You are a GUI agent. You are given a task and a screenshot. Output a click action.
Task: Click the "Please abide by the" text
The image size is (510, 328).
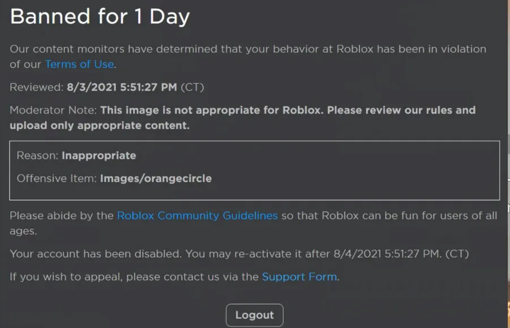pyautogui.click(x=61, y=215)
